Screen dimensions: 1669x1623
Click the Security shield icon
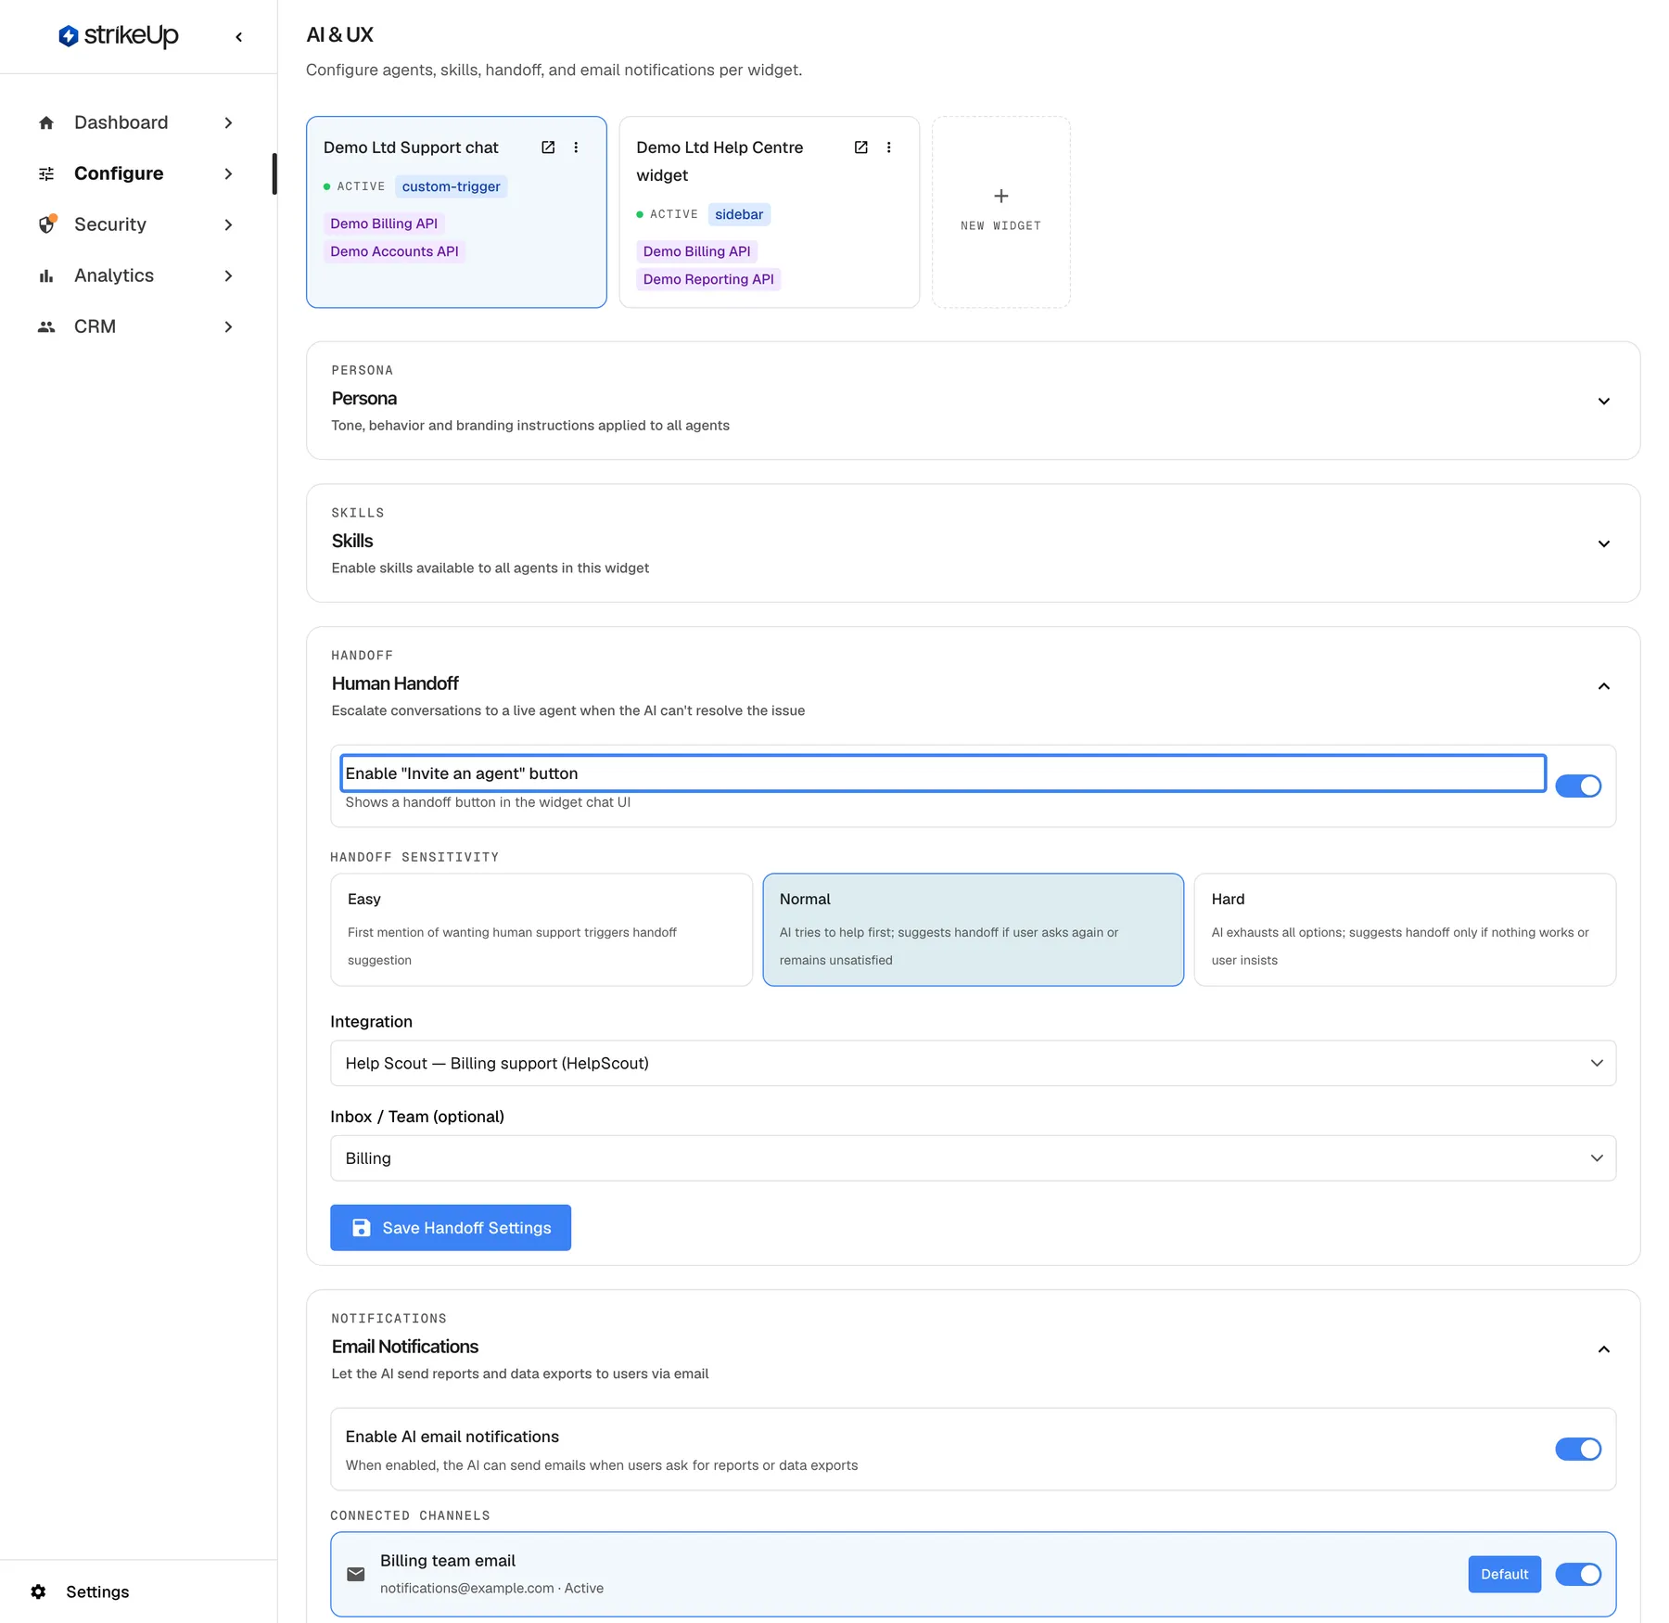click(x=47, y=224)
